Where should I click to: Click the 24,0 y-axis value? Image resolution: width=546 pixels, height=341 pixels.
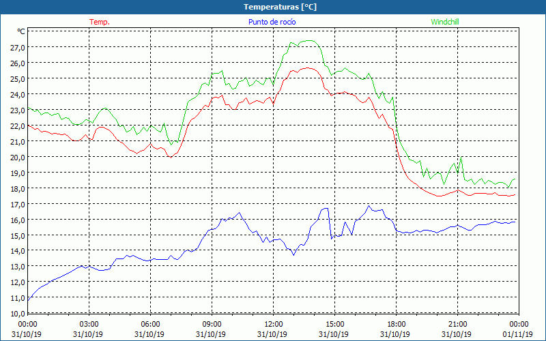click(x=18, y=95)
